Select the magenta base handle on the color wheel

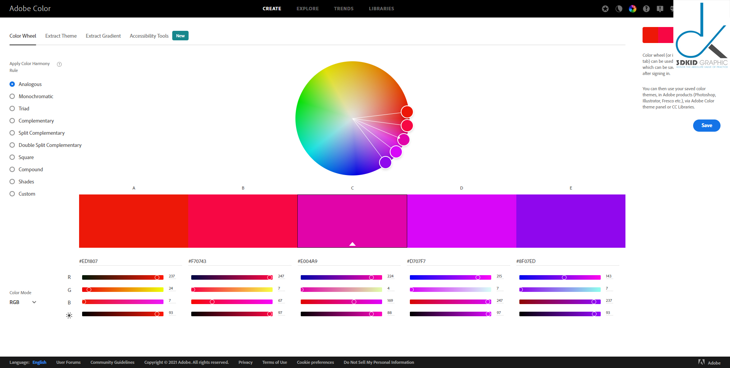pyautogui.click(x=404, y=140)
